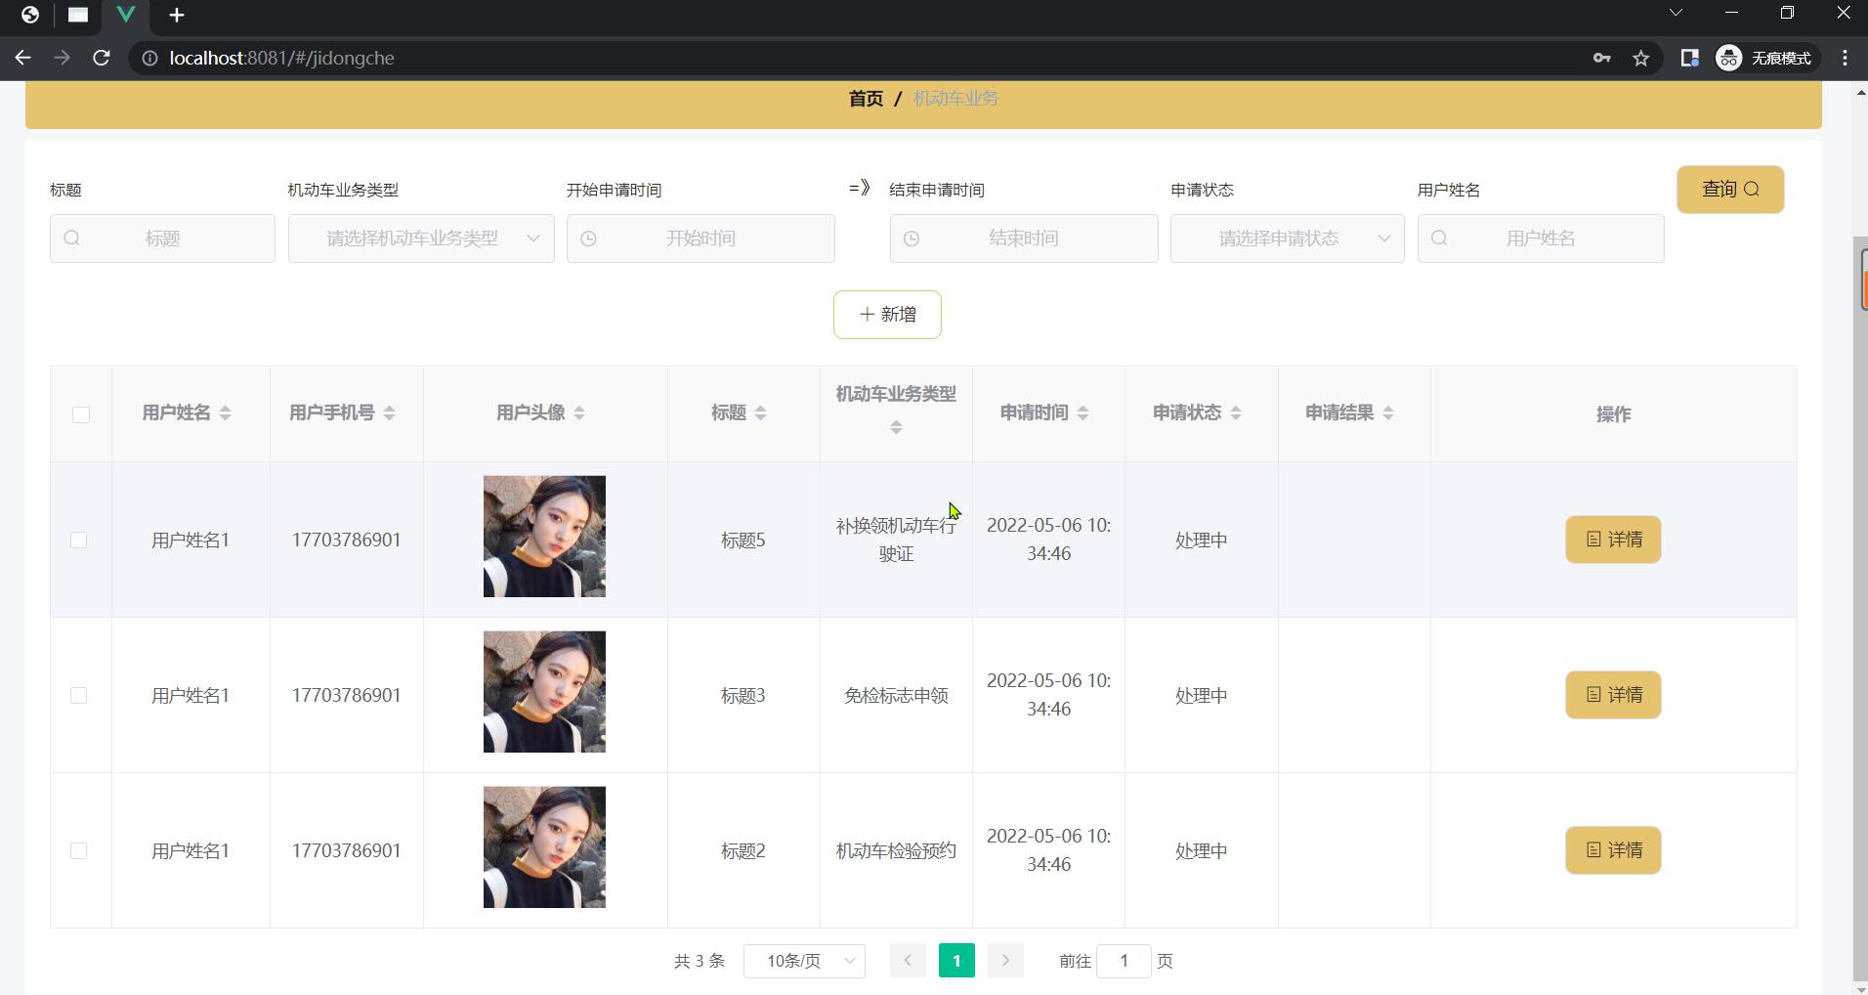The image size is (1868, 995).
Task: Click the vertical page scrollbar
Action: (x=1860, y=586)
